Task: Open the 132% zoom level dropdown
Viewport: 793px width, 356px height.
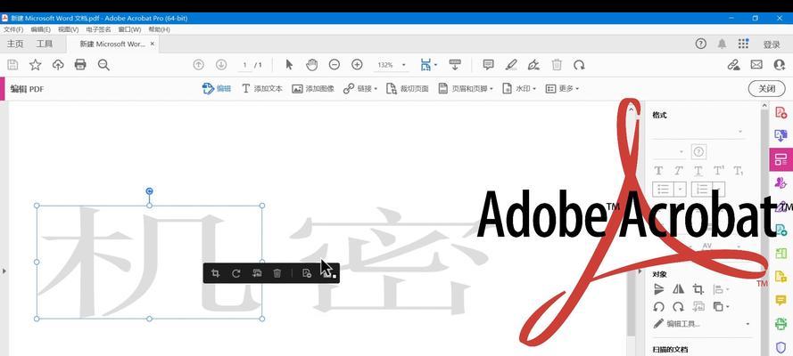Action: click(403, 65)
